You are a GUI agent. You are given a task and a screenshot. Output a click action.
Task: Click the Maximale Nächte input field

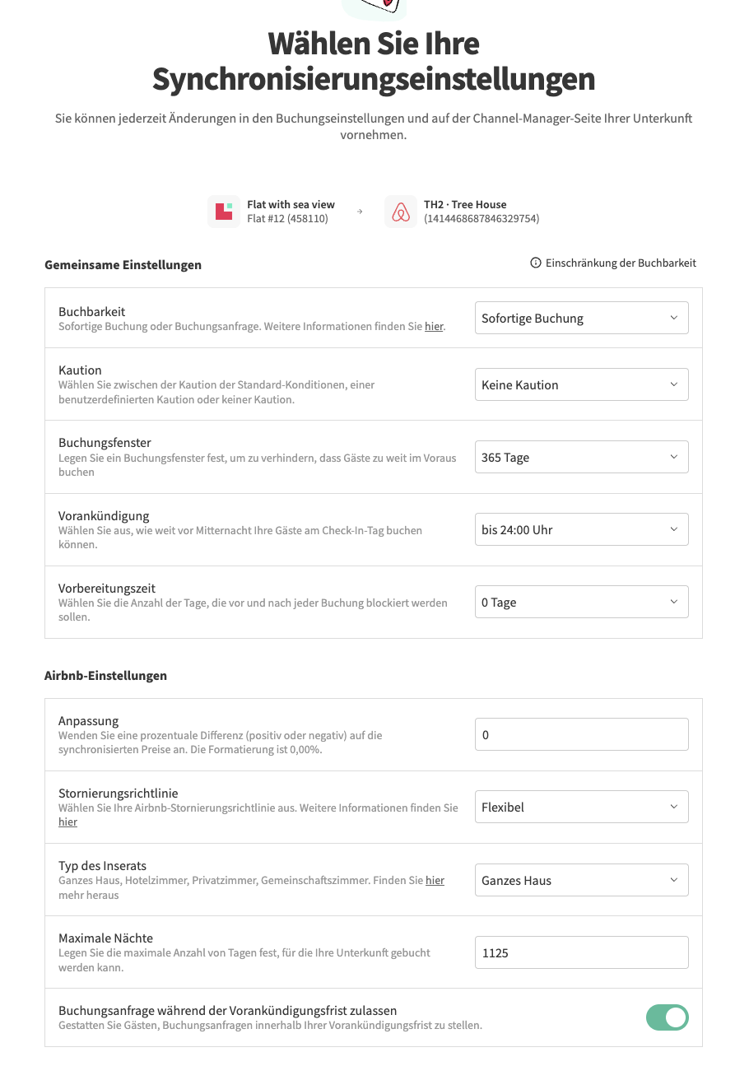(581, 953)
